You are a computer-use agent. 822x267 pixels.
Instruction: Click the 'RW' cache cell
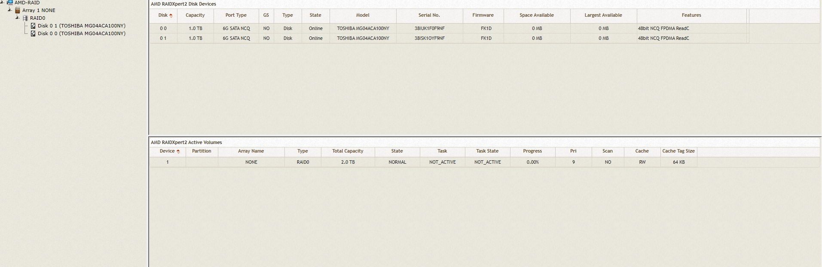point(642,162)
